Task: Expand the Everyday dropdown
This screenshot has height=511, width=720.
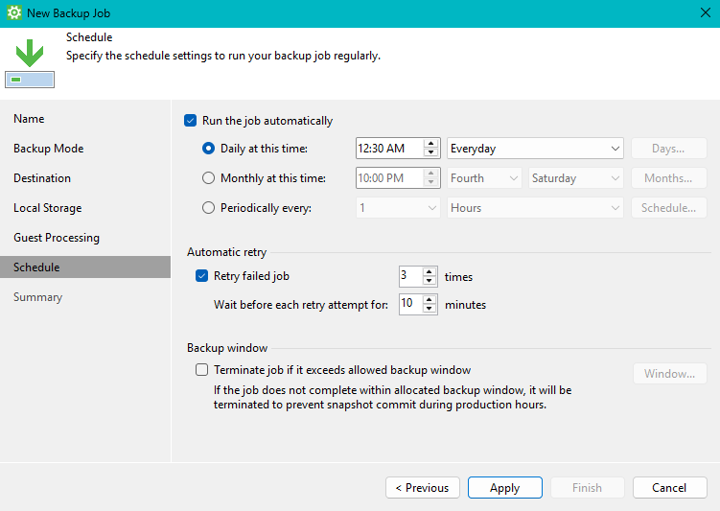Action: click(x=615, y=149)
